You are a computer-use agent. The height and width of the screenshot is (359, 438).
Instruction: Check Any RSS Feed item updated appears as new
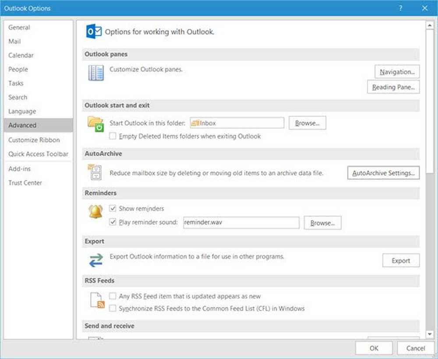(113, 296)
